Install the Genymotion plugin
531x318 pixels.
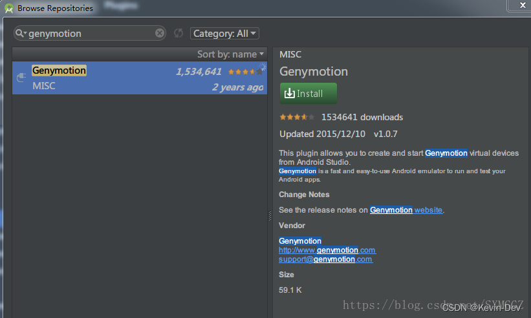pyautogui.click(x=308, y=93)
